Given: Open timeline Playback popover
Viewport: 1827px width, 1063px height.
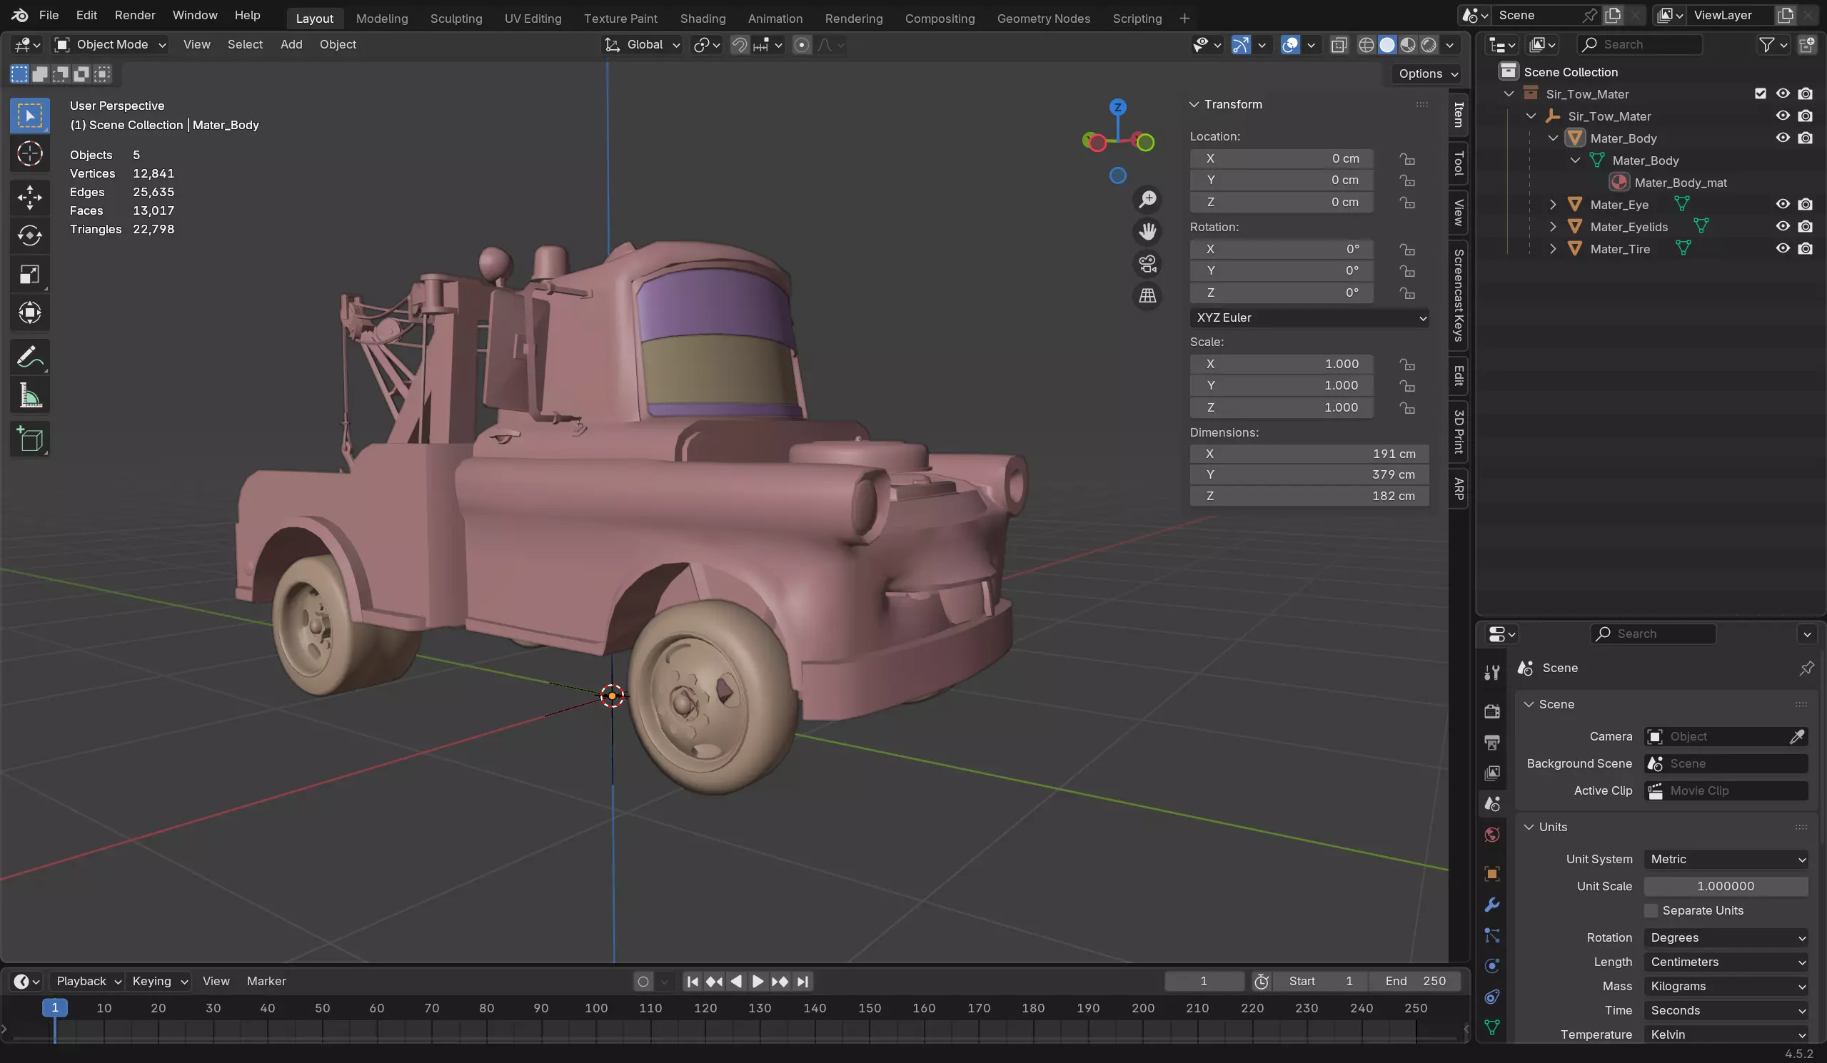Looking at the screenshot, I should (87, 981).
